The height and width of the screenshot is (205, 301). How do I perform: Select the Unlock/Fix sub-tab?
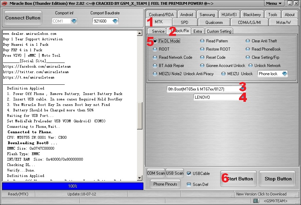(x=179, y=31)
